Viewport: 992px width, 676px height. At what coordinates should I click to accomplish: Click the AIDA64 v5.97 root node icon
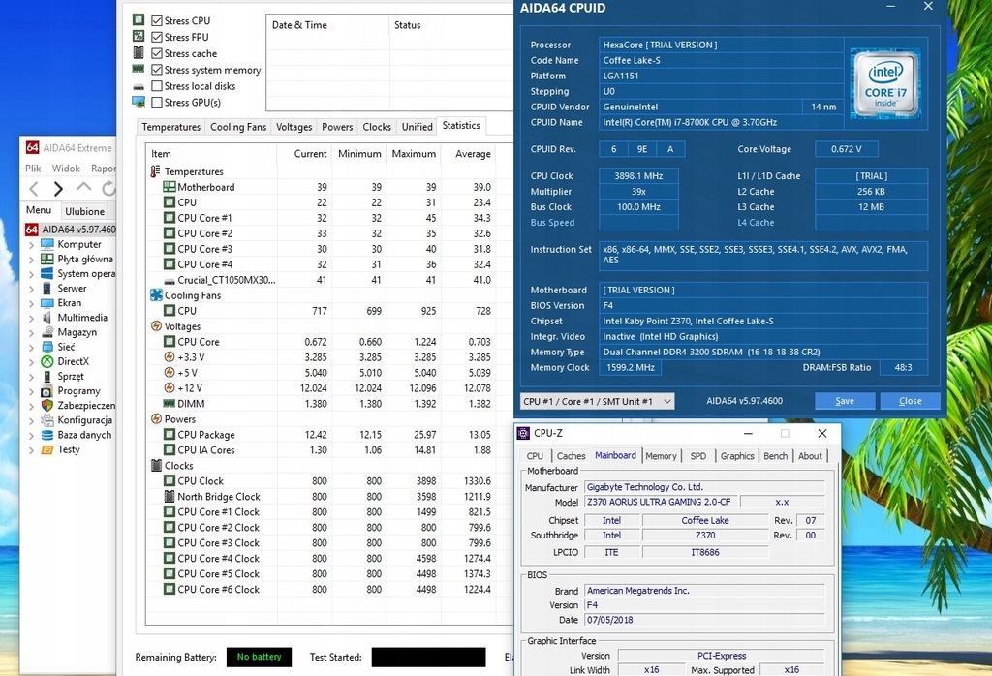tap(32, 229)
